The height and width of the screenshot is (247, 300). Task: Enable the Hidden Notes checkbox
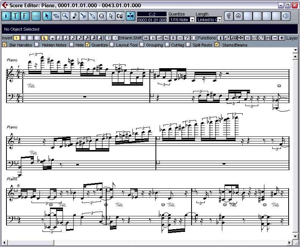pos(37,45)
